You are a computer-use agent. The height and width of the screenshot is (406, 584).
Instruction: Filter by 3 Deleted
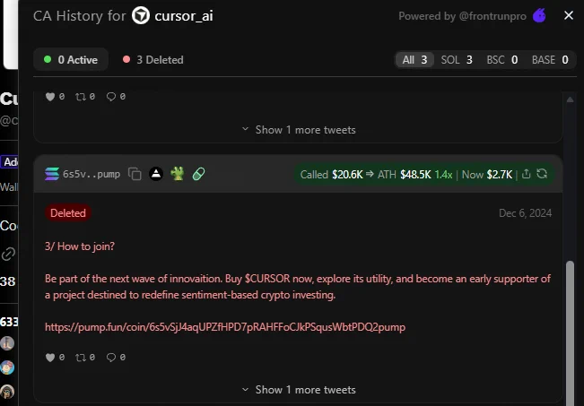[153, 59]
